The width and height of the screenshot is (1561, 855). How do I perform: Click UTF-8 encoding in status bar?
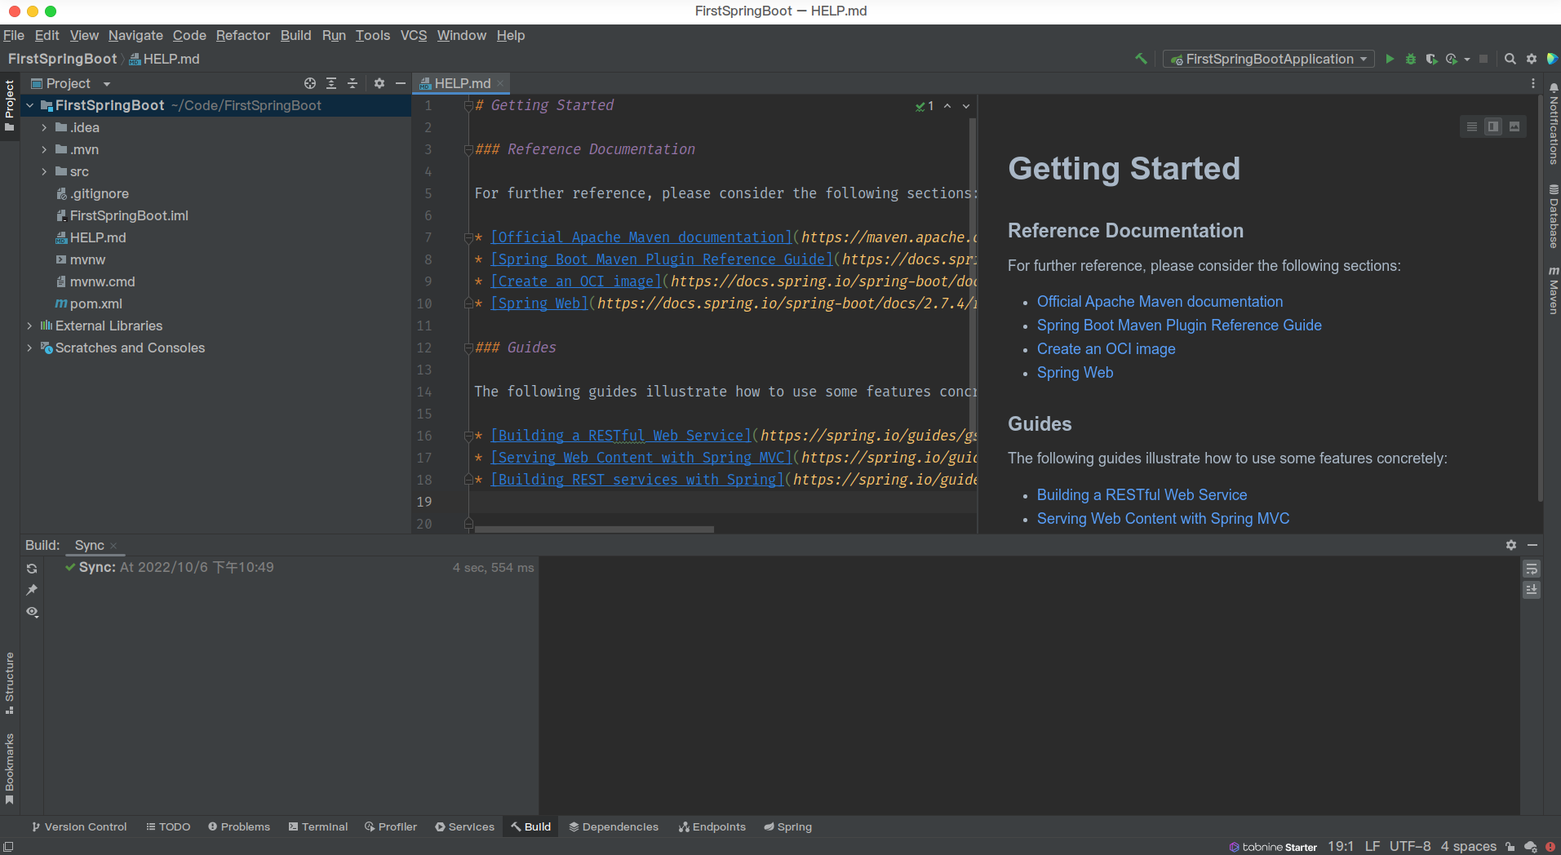pos(1410,846)
